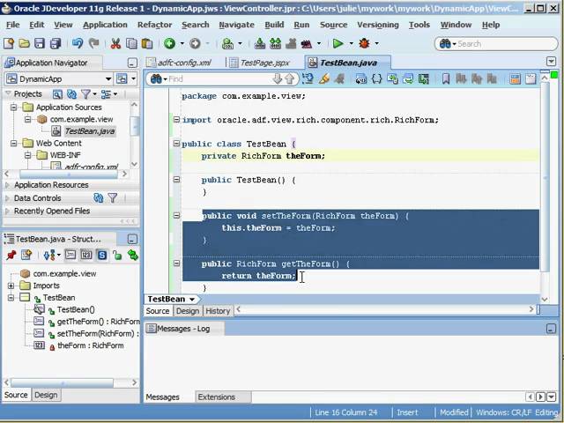Minimize the Messages - Log panel

(x=551, y=329)
